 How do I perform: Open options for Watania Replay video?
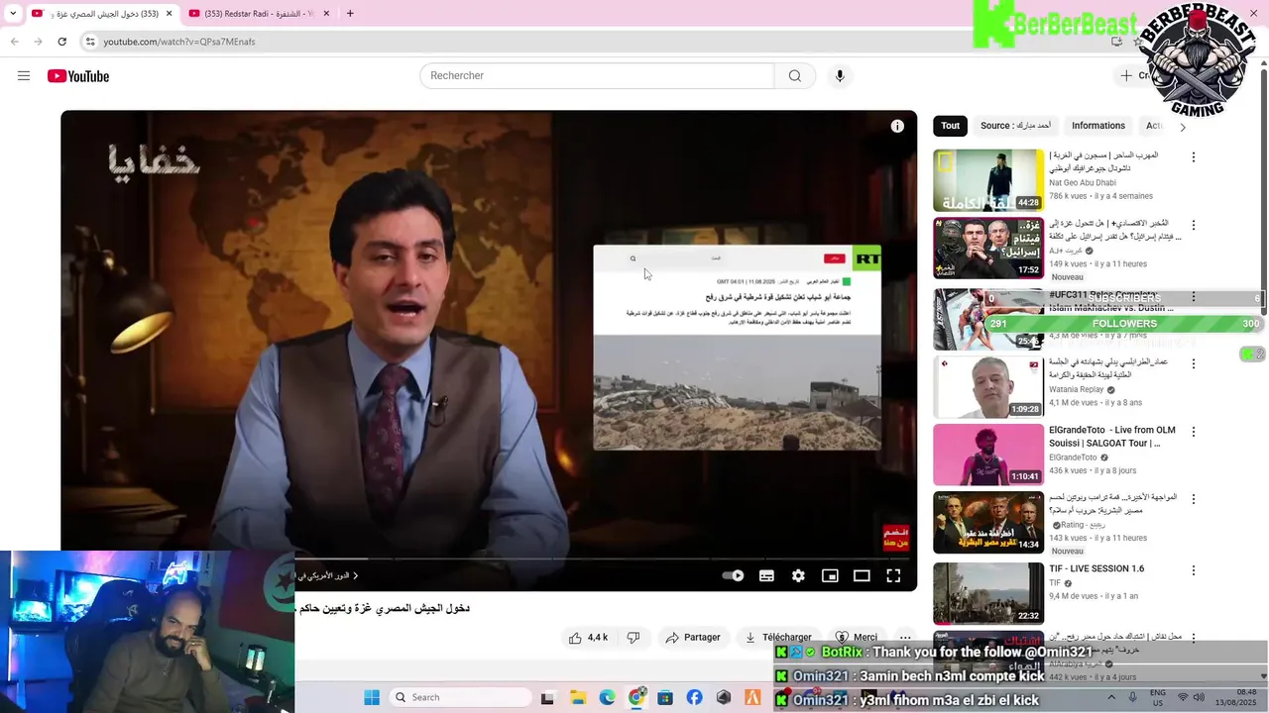coord(1194,363)
